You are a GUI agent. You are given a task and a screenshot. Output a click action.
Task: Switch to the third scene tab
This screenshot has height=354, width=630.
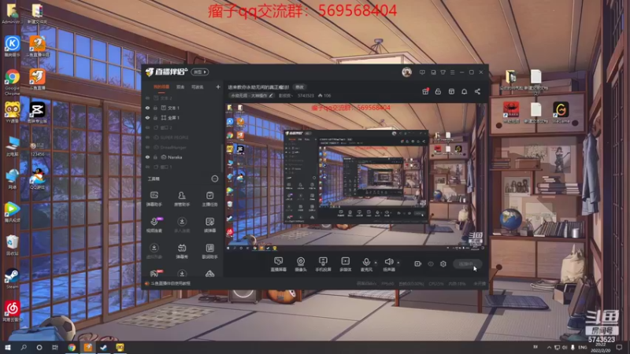tap(198, 87)
